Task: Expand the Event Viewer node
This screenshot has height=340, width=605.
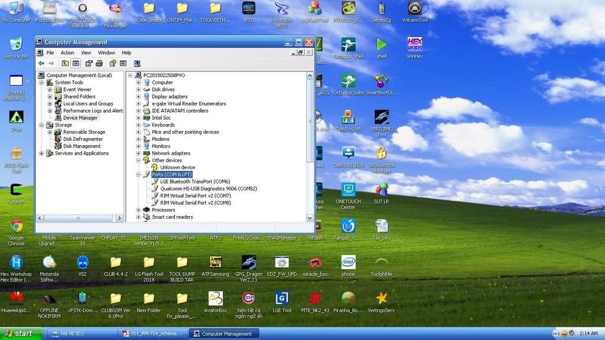Action: pos(50,90)
